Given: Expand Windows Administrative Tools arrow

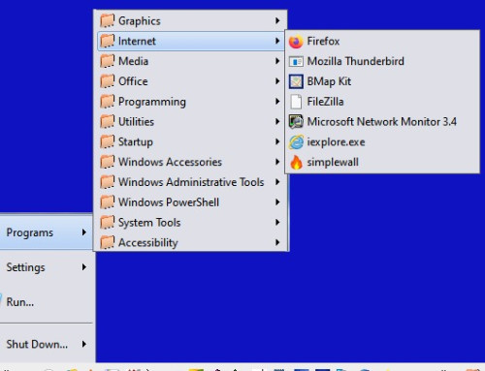Looking at the screenshot, I should [x=277, y=182].
